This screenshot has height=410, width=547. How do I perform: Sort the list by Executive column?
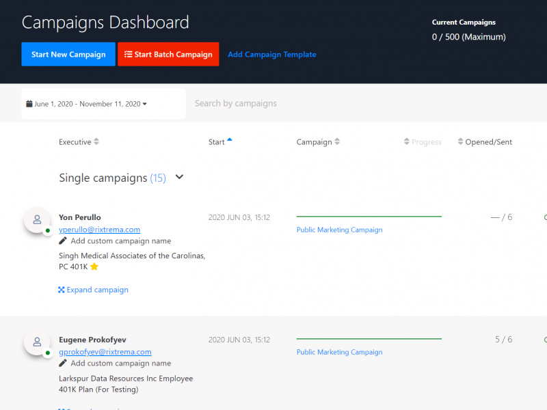coord(79,142)
